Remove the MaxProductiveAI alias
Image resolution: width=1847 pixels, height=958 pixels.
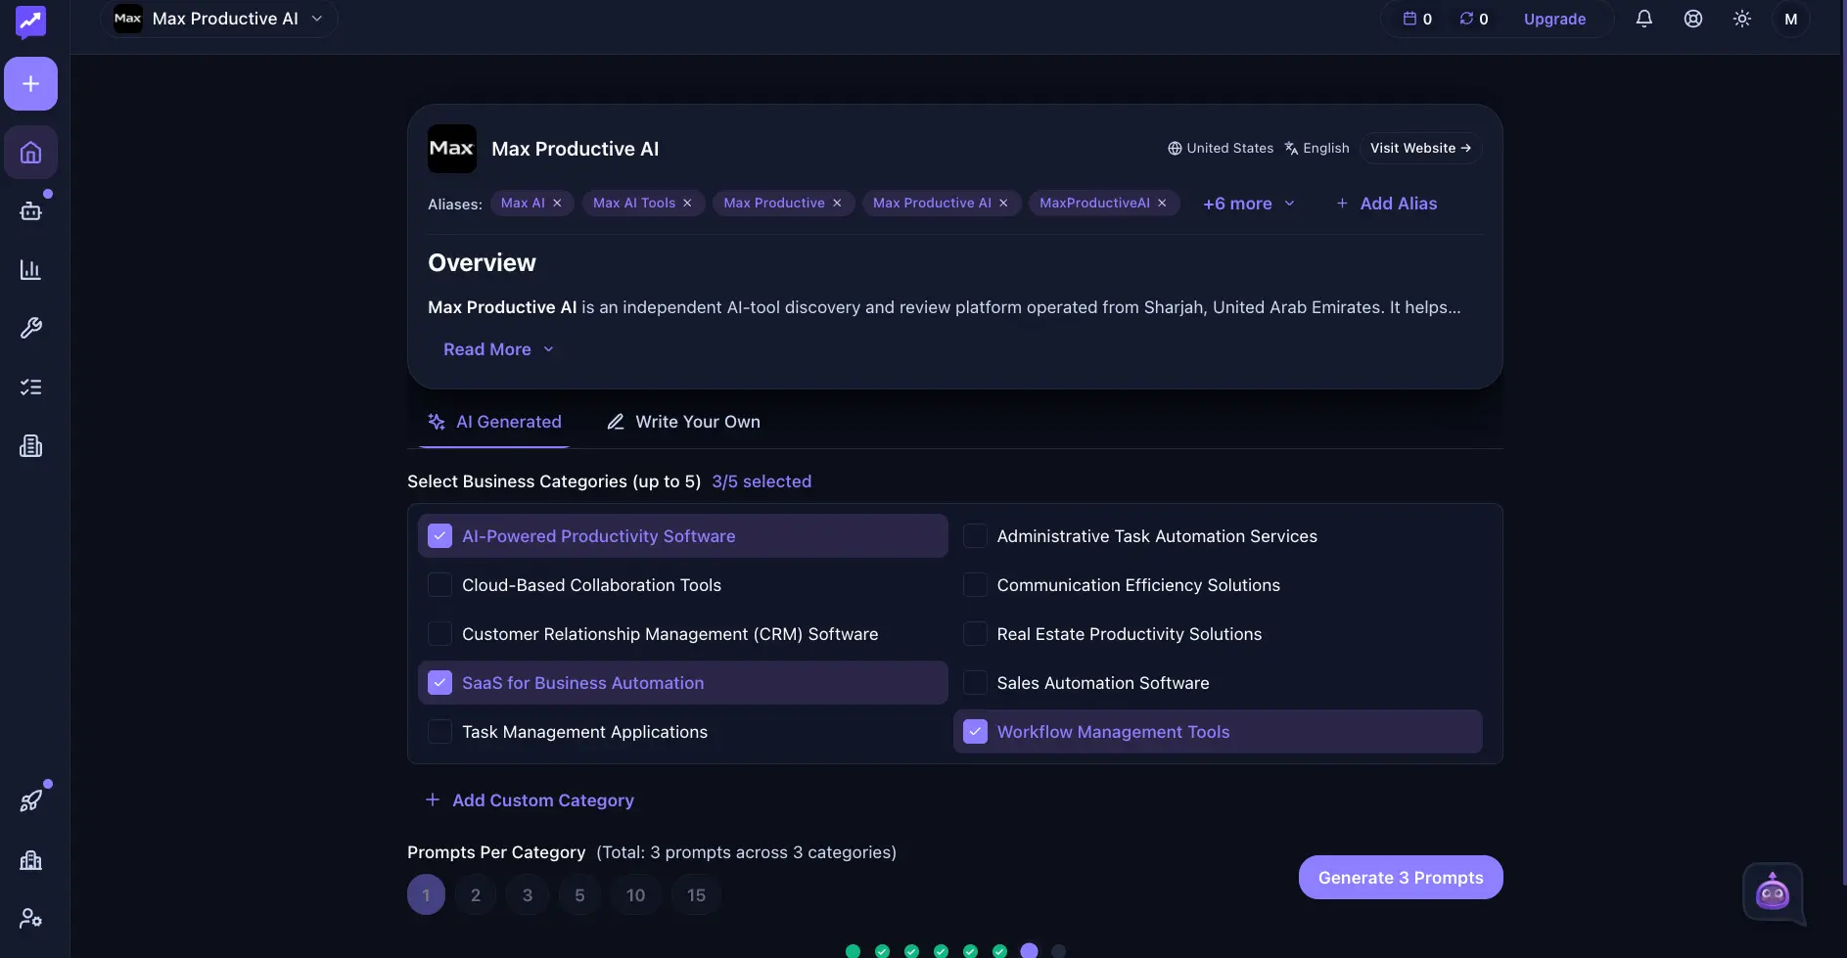[x=1162, y=203]
